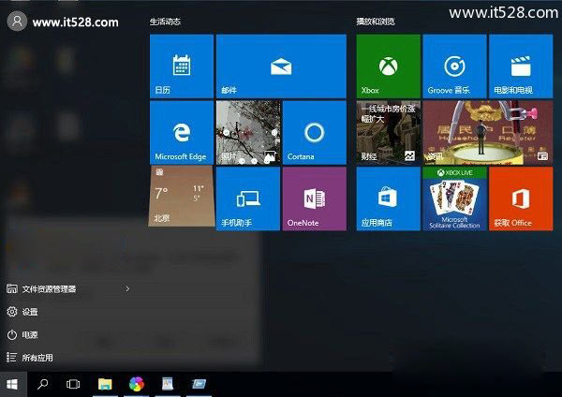
Task: Open the Groove 音乐 tile
Action: (x=454, y=66)
